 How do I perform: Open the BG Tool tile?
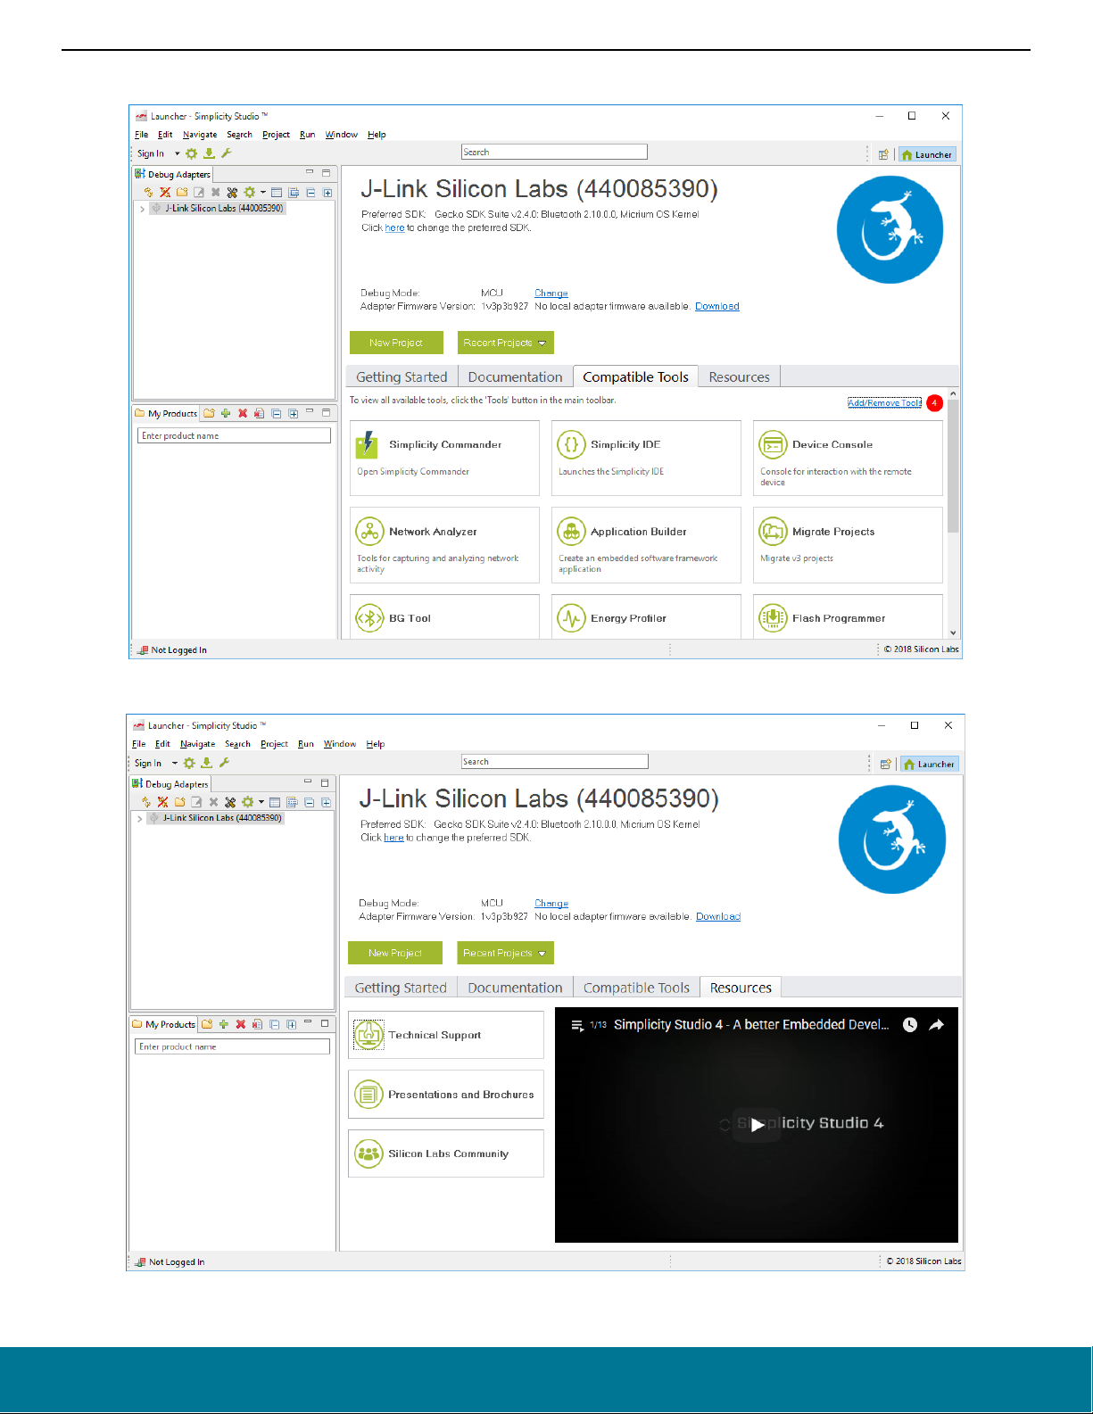[x=444, y=616]
